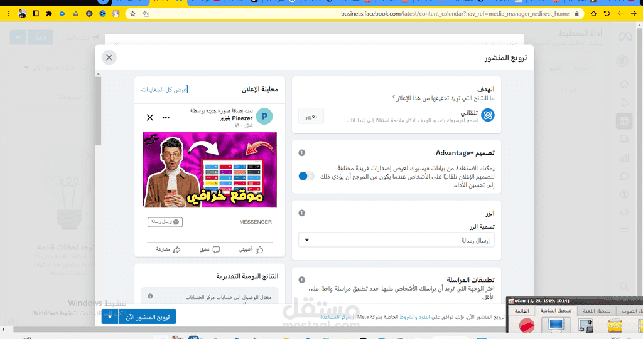Click the Plaezer page avatar in preview
The height and width of the screenshot is (339, 643).
pos(264,117)
